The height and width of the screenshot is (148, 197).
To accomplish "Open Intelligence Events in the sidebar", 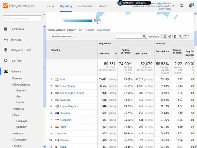I will pos(21,50).
